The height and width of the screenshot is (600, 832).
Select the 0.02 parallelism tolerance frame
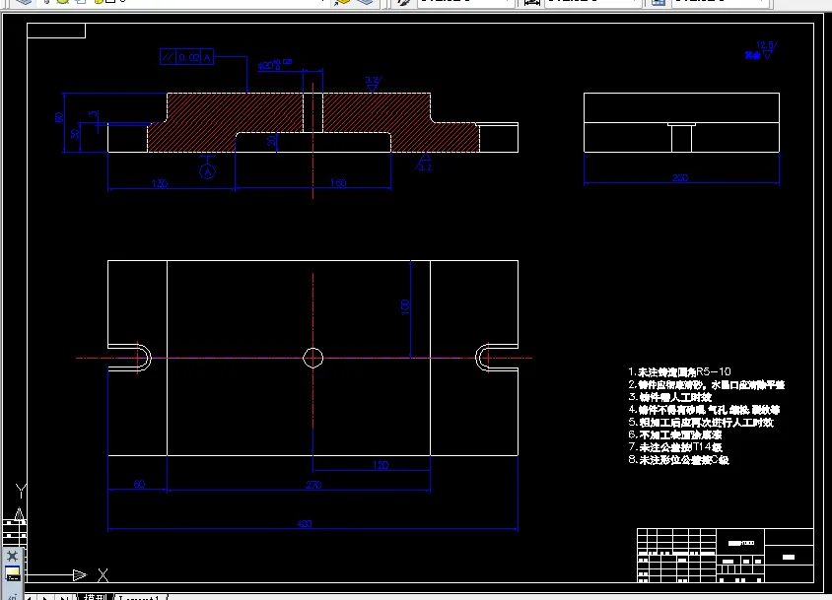(x=187, y=57)
